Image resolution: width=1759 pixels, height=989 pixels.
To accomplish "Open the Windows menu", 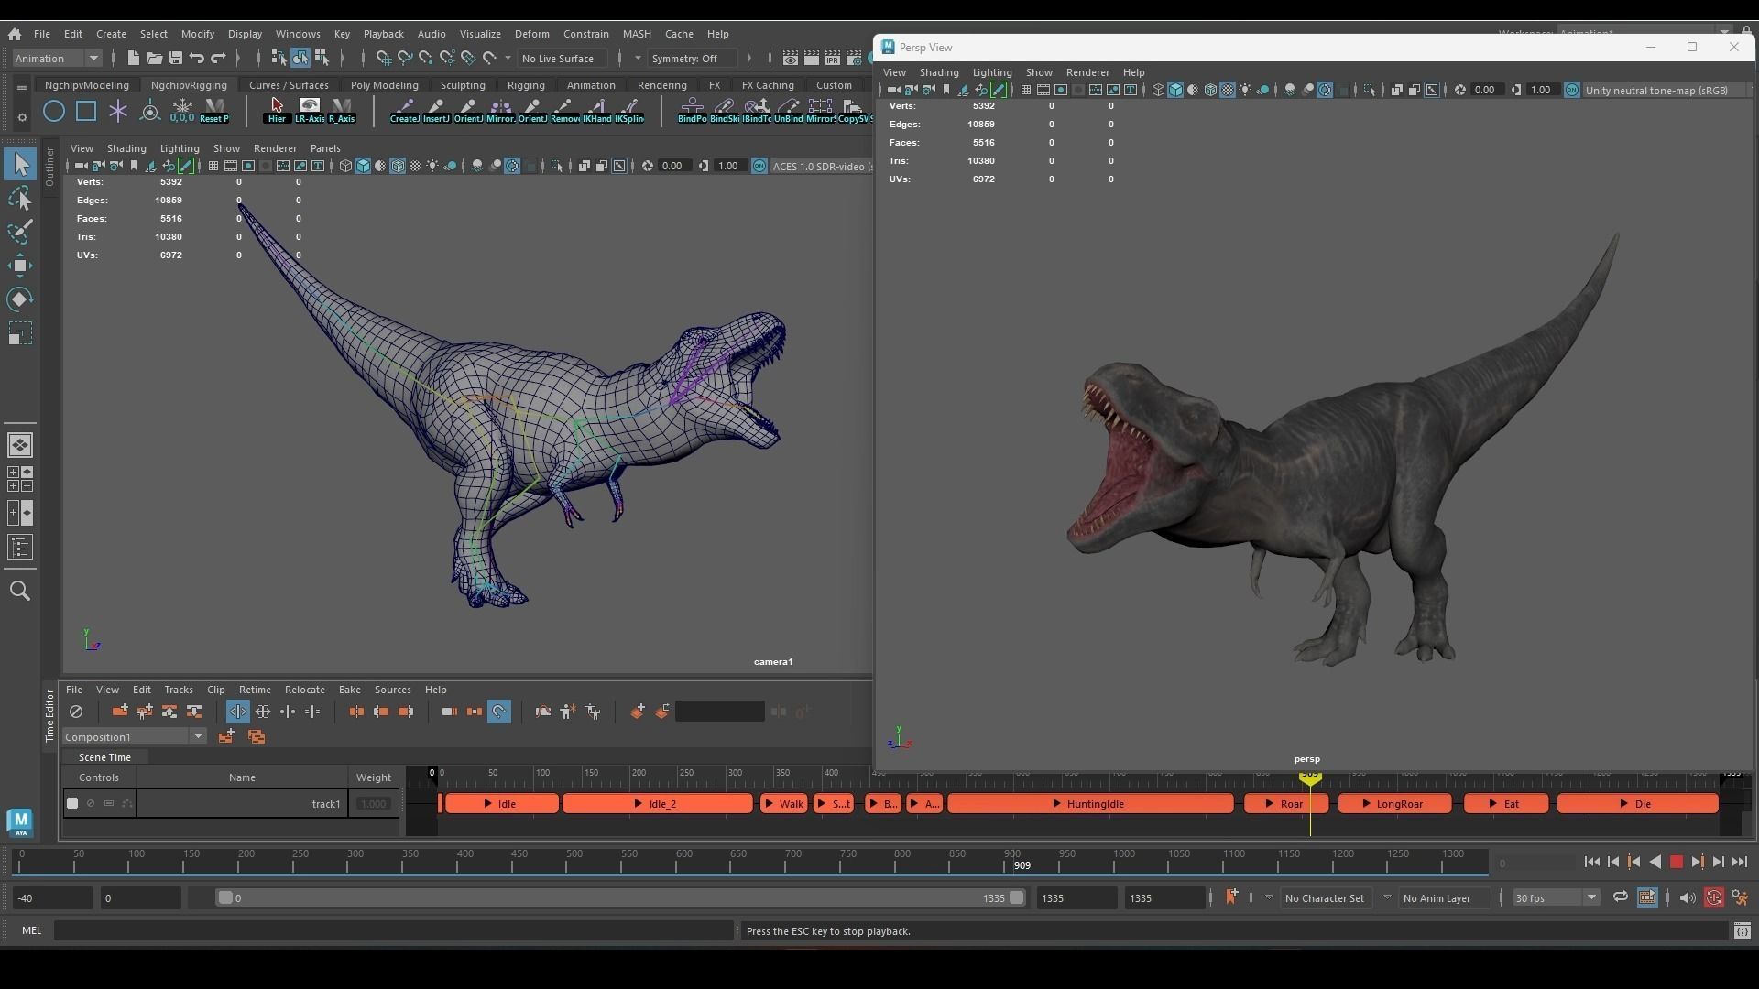I will point(298,34).
